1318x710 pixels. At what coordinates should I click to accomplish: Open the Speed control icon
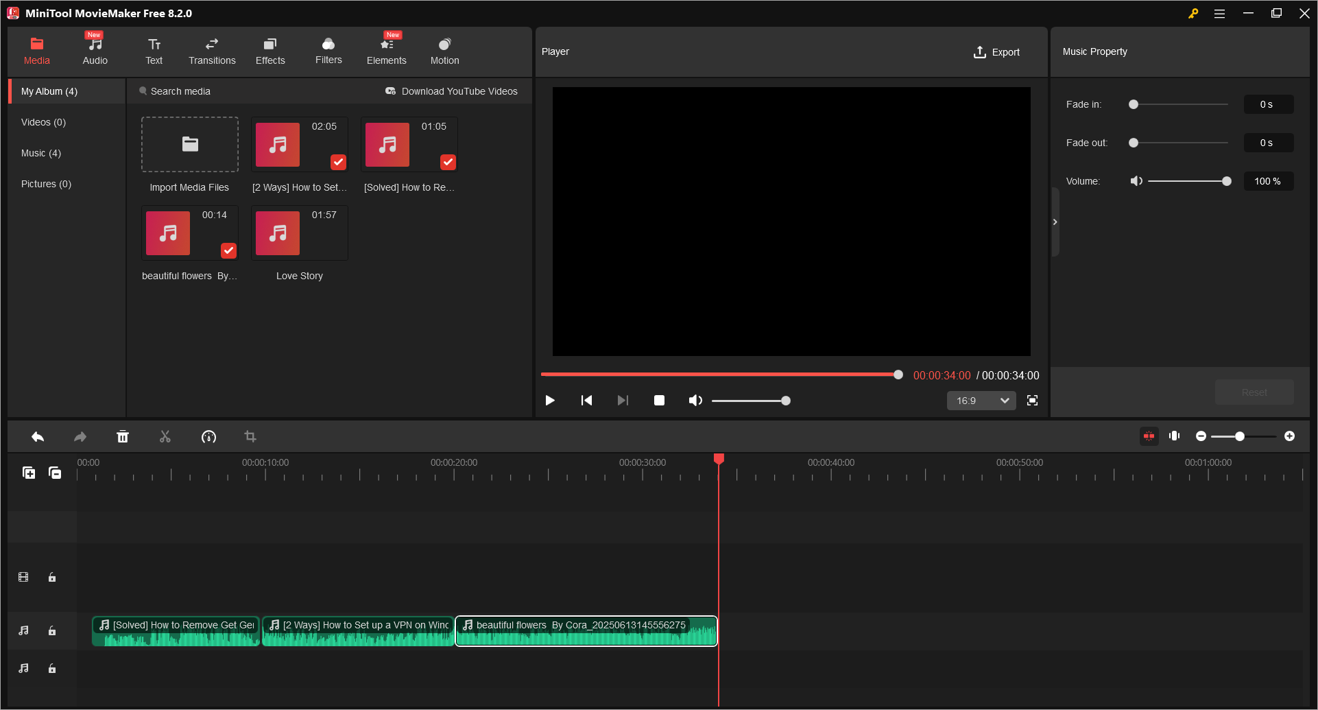pyautogui.click(x=208, y=437)
